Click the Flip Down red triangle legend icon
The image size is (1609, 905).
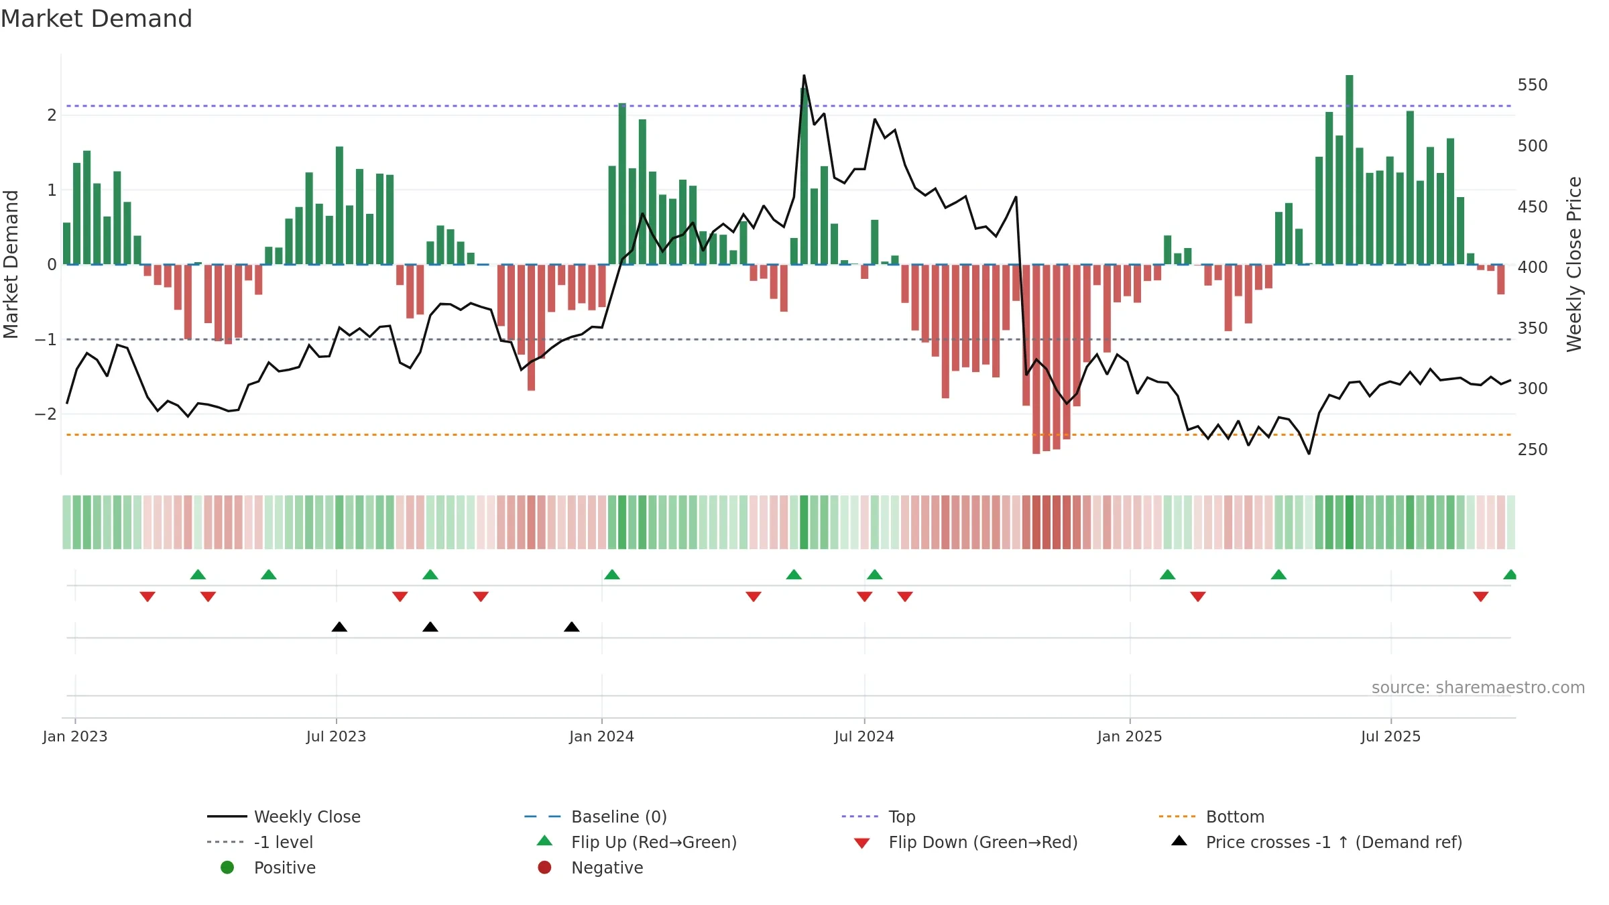click(x=862, y=843)
